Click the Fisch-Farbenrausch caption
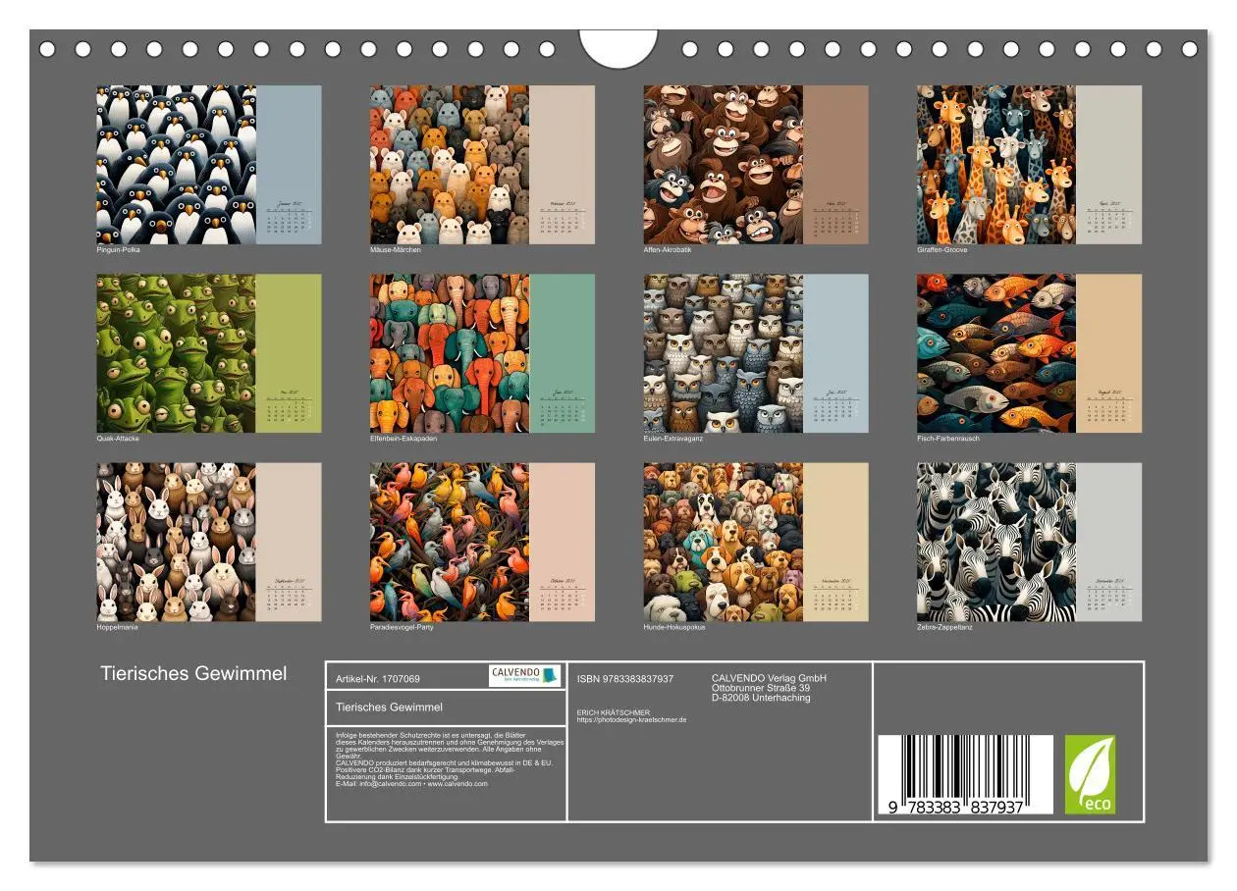This screenshot has height=891, width=1237. pos(948,439)
